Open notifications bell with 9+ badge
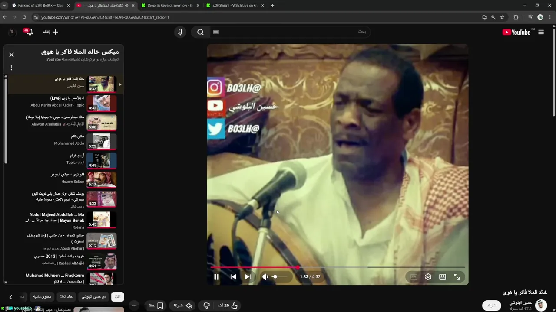556x312 pixels. (28, 32)
